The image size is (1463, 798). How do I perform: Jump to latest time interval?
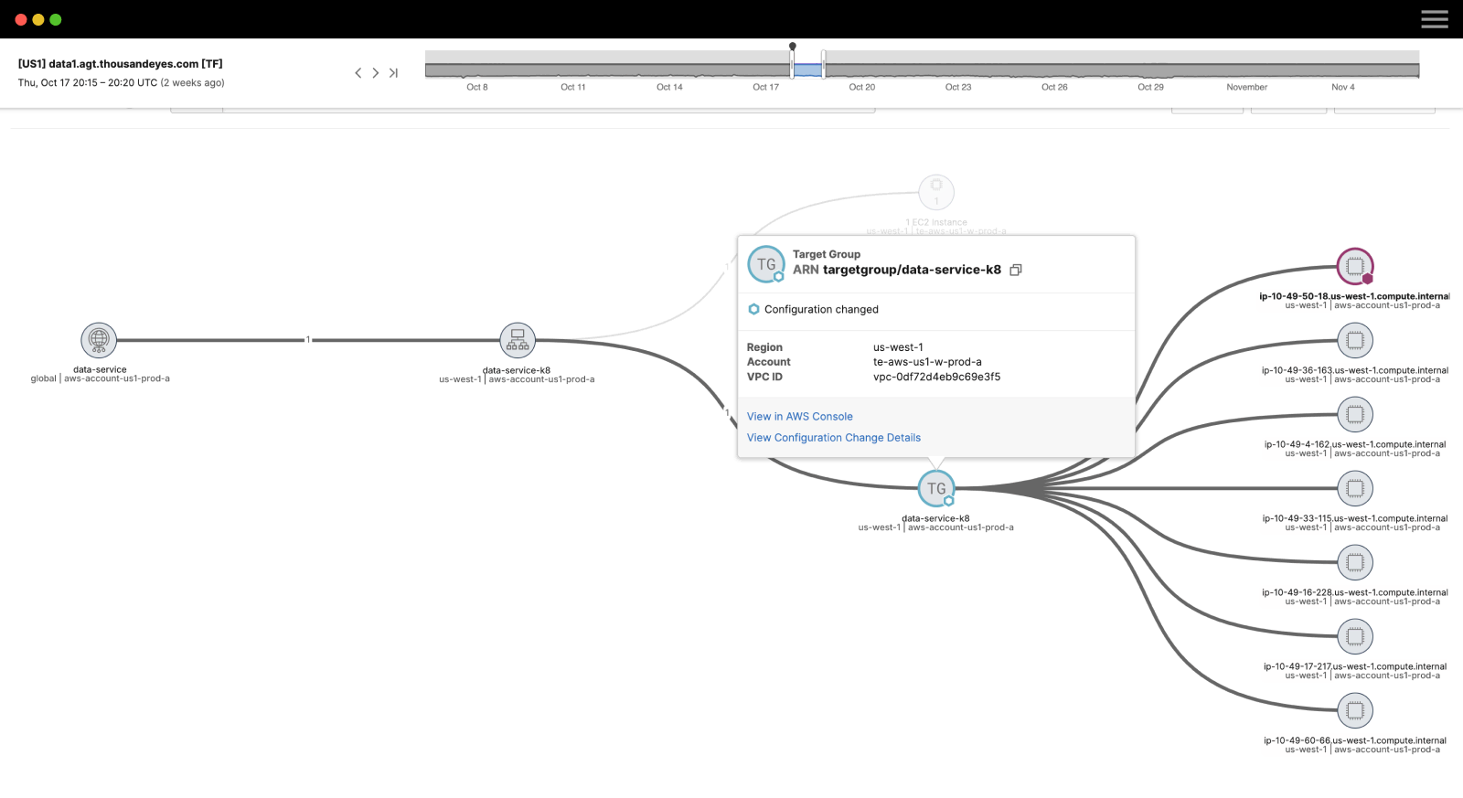point(393,73)
